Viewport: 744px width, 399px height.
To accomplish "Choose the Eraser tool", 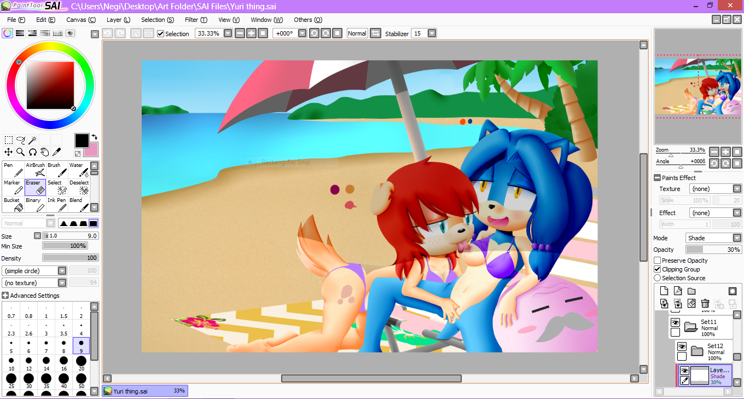I will click(x=36, y=187).
